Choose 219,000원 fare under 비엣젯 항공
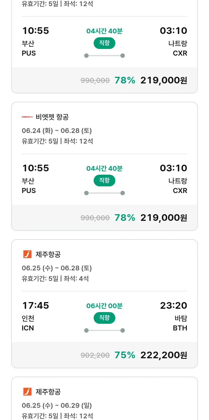The width and height of the screenshot is (209, 420). click(164, 218)
